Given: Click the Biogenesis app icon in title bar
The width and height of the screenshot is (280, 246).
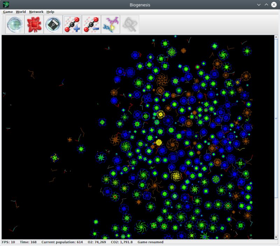Looking at the screenshot, I should 6,5.
